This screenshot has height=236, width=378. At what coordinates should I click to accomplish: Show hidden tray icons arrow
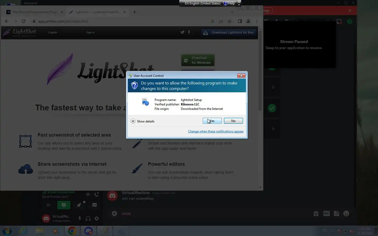[333, 231]
